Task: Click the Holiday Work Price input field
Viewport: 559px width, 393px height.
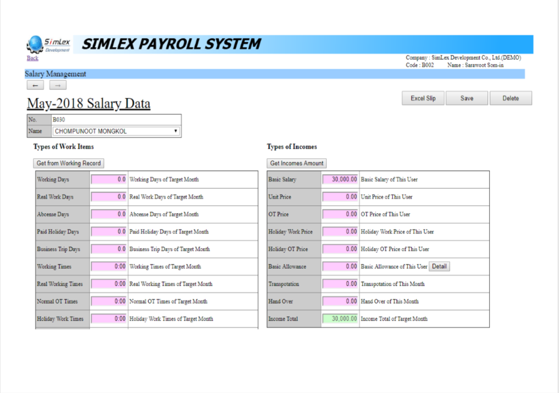Action: pyautogui.click(x=340, y=232)
